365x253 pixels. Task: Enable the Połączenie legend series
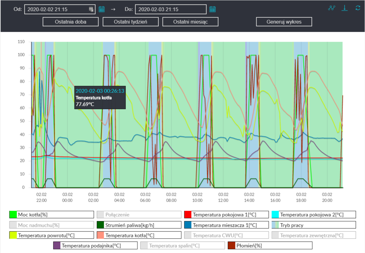tap(139, 215)
